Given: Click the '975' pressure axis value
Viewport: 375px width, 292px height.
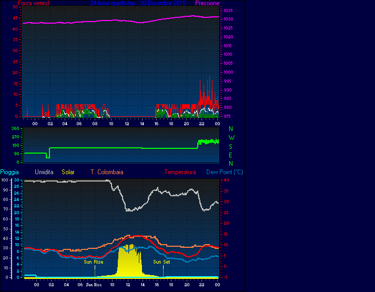Looking at the screenshot, I should pyautogui.click(x=228, y=116).
